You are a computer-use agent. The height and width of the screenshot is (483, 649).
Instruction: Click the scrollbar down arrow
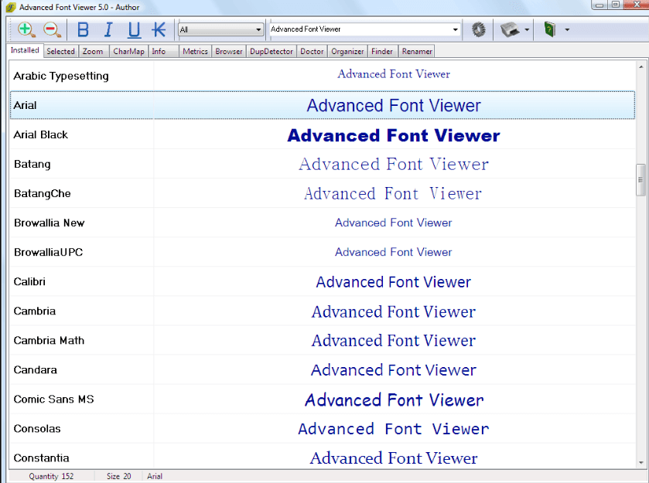tap(640, 463)
